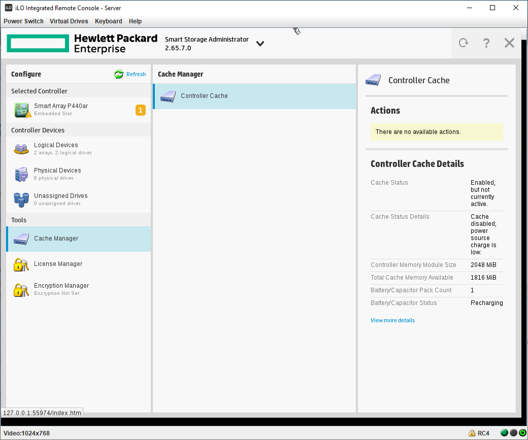528x440 pixels.
Task: Open Logical Devices entry
Action: tap(79, 149)
